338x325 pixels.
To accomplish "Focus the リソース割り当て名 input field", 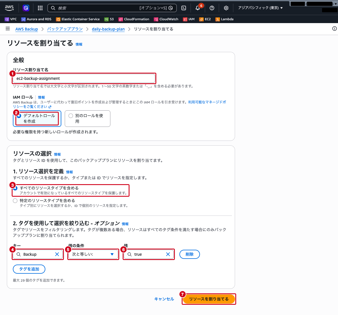I will pyautogui.click(x=84, y=78).
